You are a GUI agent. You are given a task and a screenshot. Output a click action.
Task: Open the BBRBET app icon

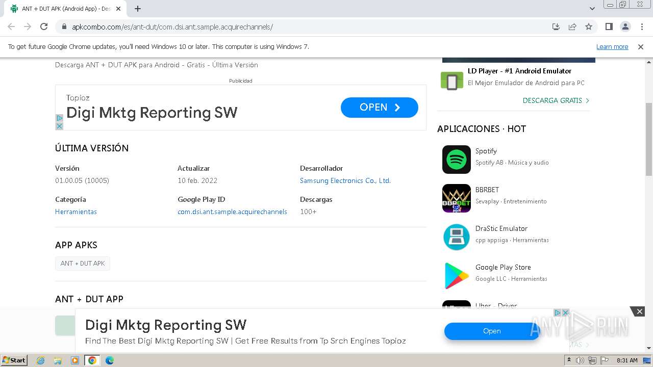tap(456, 198)
